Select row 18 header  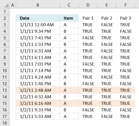[5, 123]
